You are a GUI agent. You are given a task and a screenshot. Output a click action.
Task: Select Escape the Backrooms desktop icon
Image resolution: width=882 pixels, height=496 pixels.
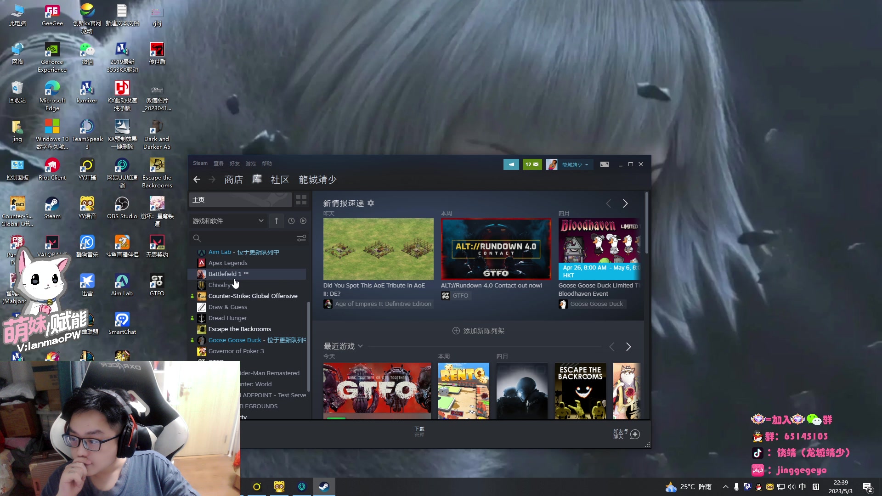click(x=157, y=173)
